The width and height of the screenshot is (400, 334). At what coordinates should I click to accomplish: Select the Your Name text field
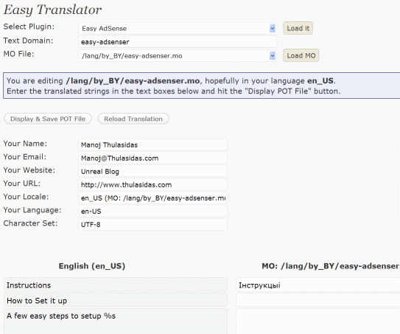(152, 145)
